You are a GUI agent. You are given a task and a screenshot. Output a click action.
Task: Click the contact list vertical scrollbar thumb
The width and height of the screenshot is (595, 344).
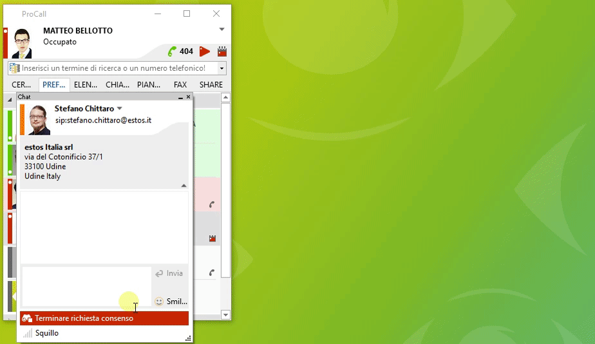pos(225,190)
